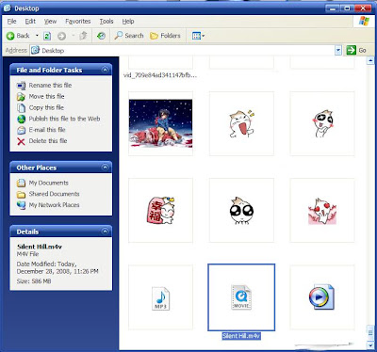
Task: Minimize the Desktop window
Action: 332,8
